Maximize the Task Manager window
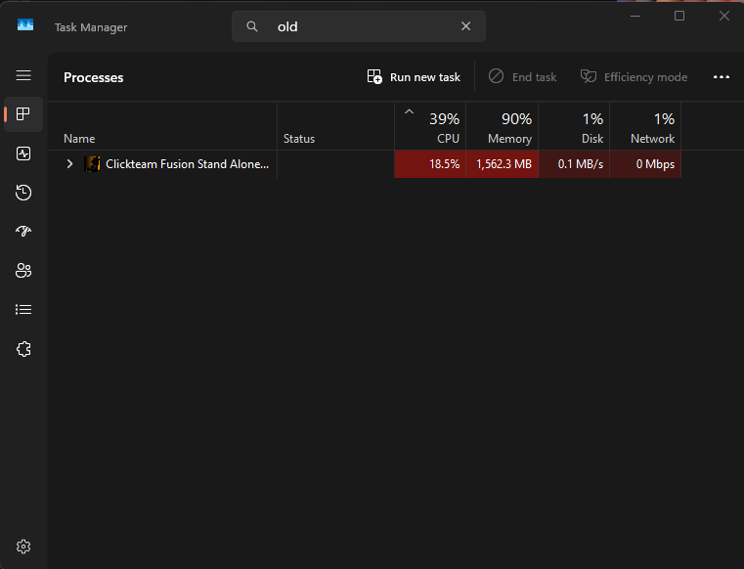The height and width of the screenshot is (569, 744). point(679,17)
